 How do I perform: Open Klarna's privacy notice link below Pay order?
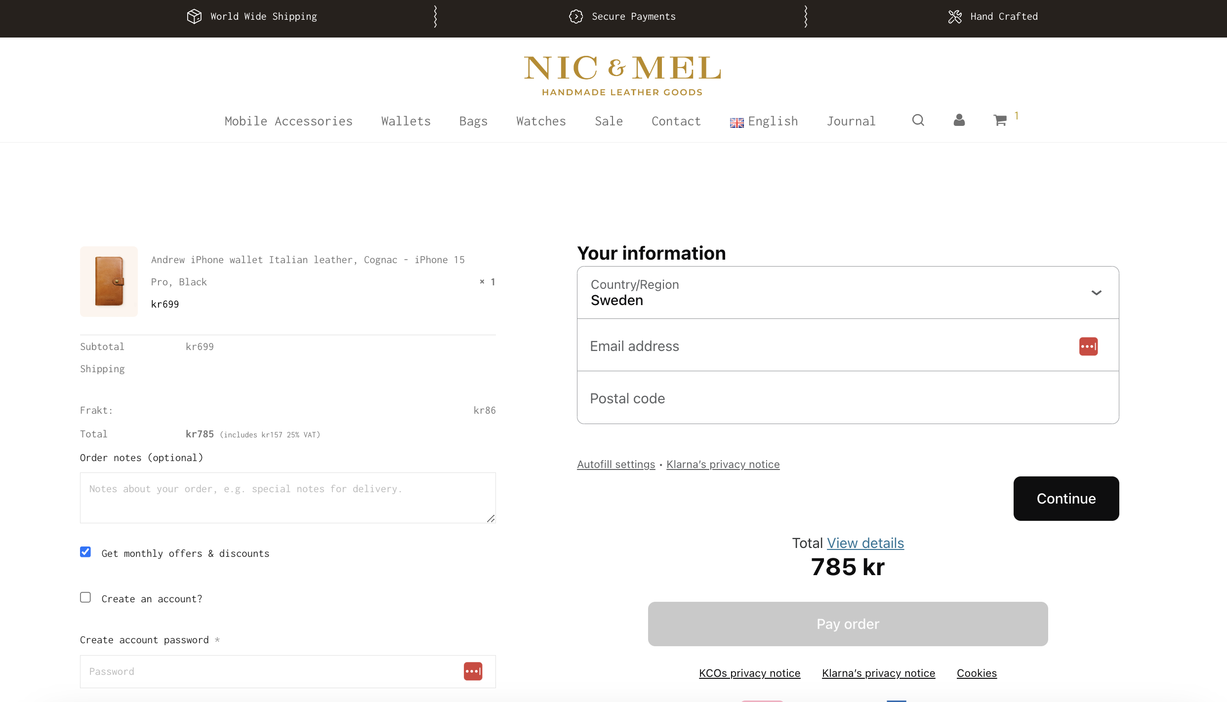coord(878,673)
